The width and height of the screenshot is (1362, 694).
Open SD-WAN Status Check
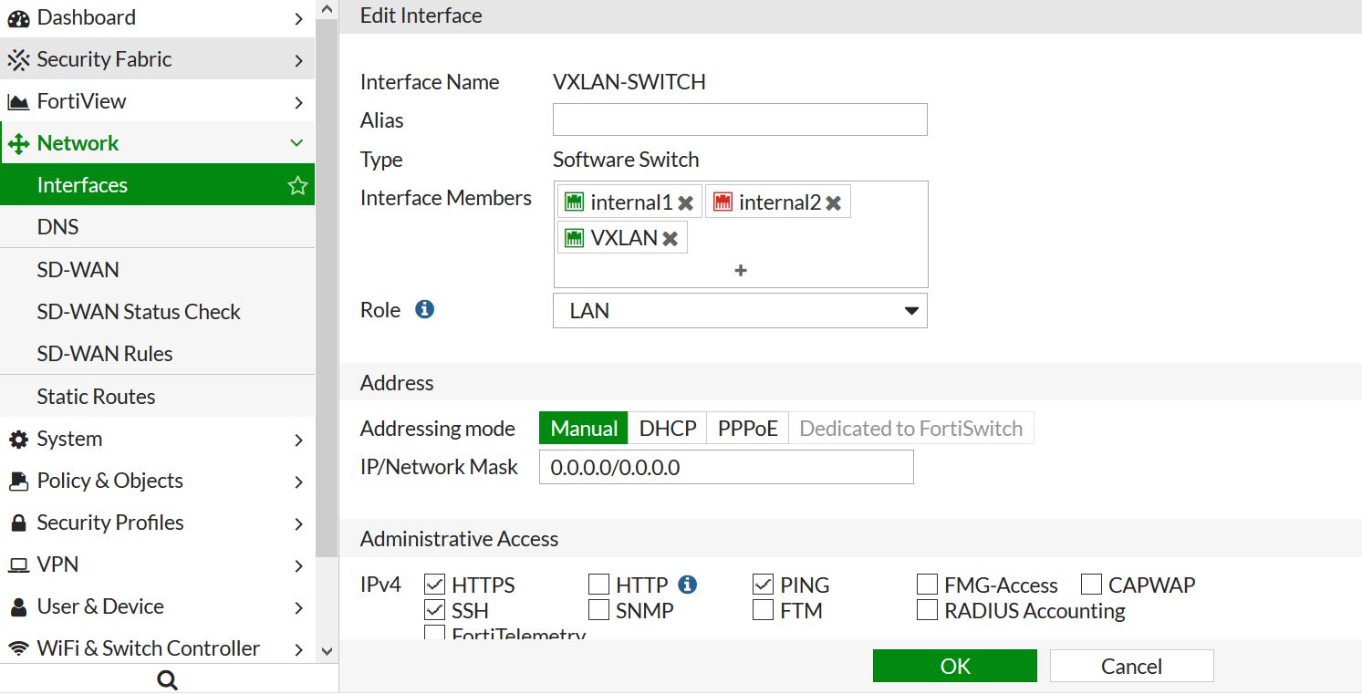click(x=158, y=312)
